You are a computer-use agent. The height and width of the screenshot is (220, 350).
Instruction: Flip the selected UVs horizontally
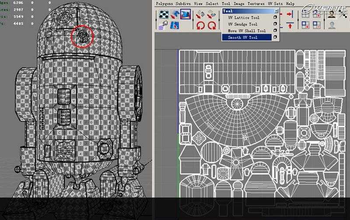tap(200, 14)
